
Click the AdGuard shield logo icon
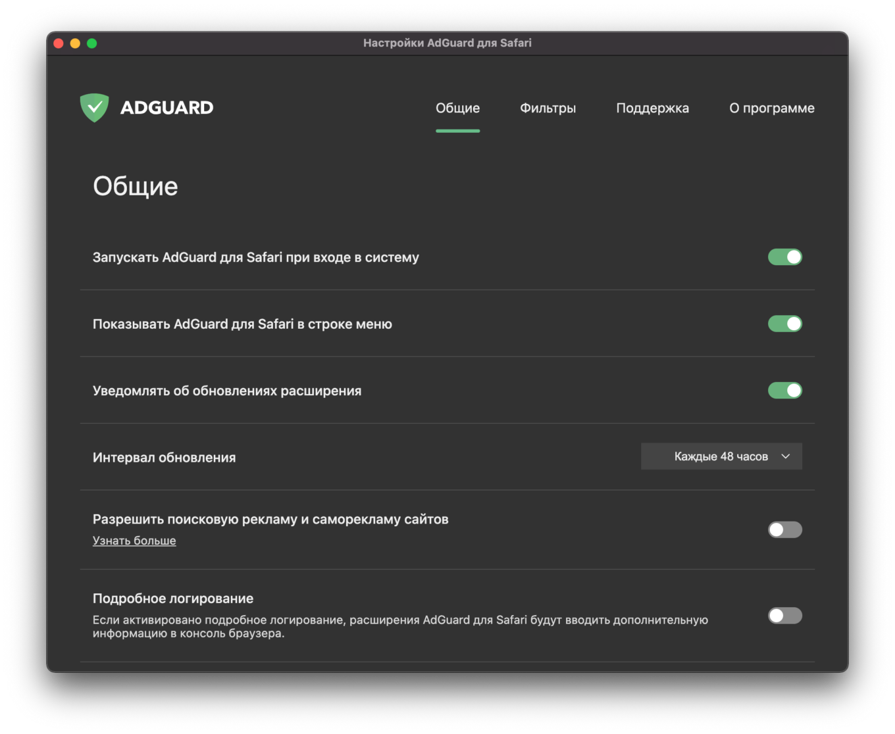[x=94, y=107]
